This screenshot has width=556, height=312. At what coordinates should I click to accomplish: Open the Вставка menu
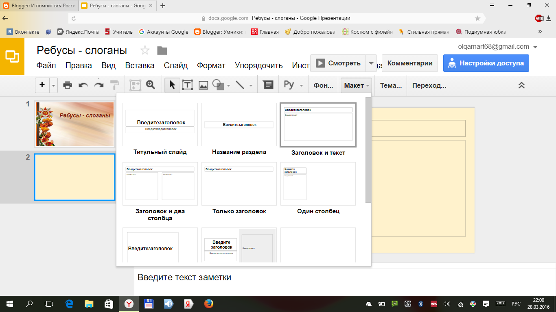140,65
